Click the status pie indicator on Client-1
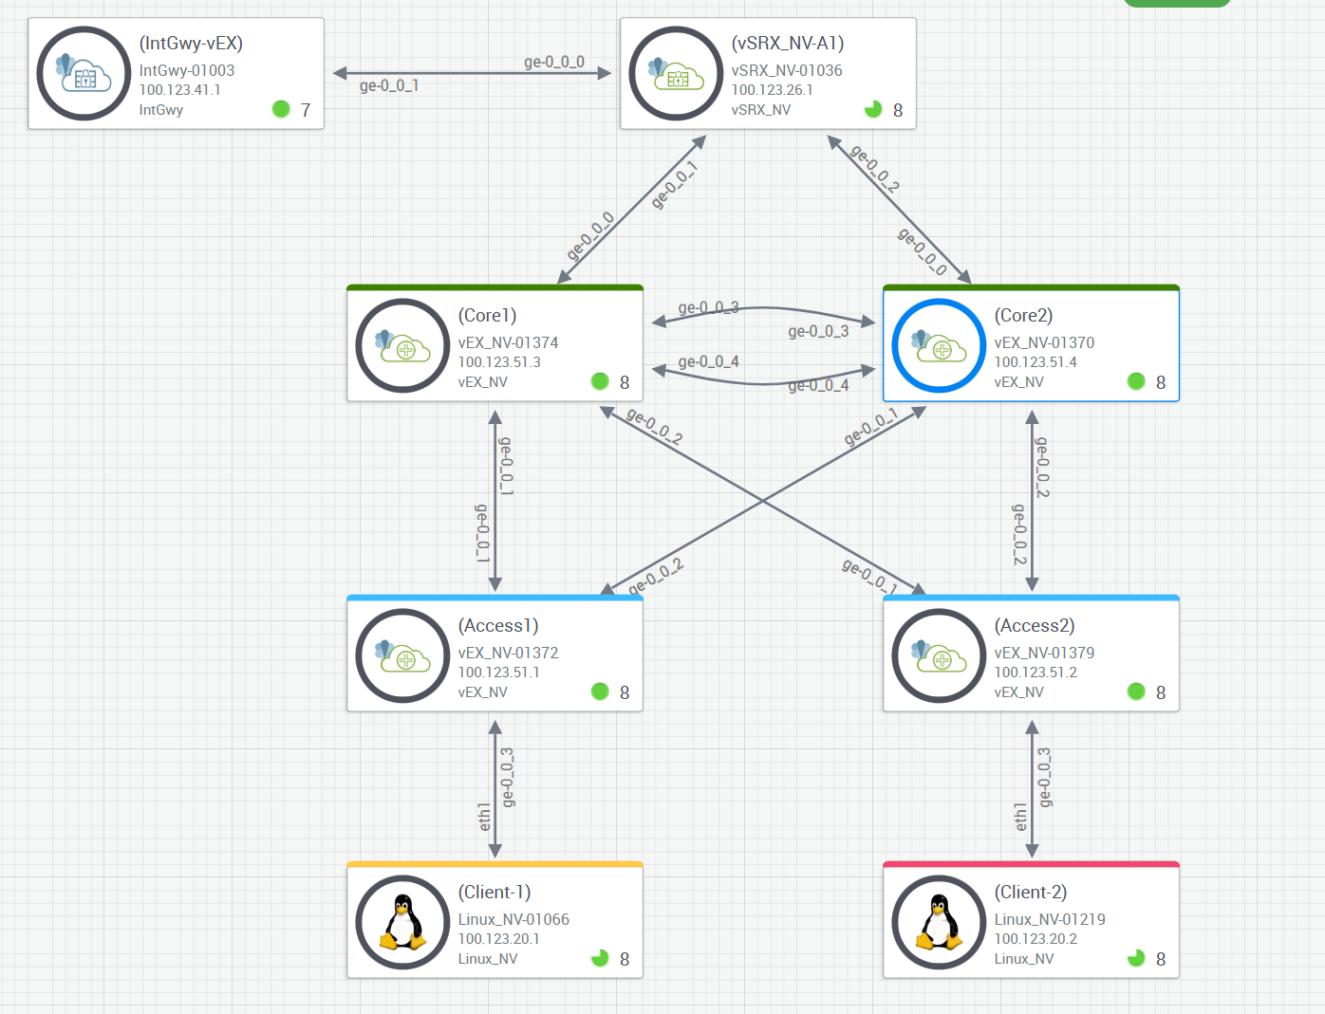Screen dimensions: 1325x1014 tap(600, 958)
